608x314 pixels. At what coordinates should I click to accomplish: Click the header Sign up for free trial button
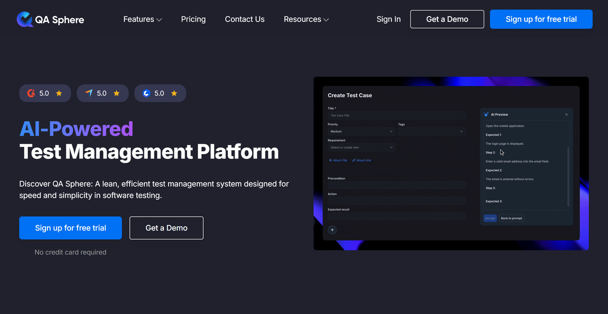(541, 19)
